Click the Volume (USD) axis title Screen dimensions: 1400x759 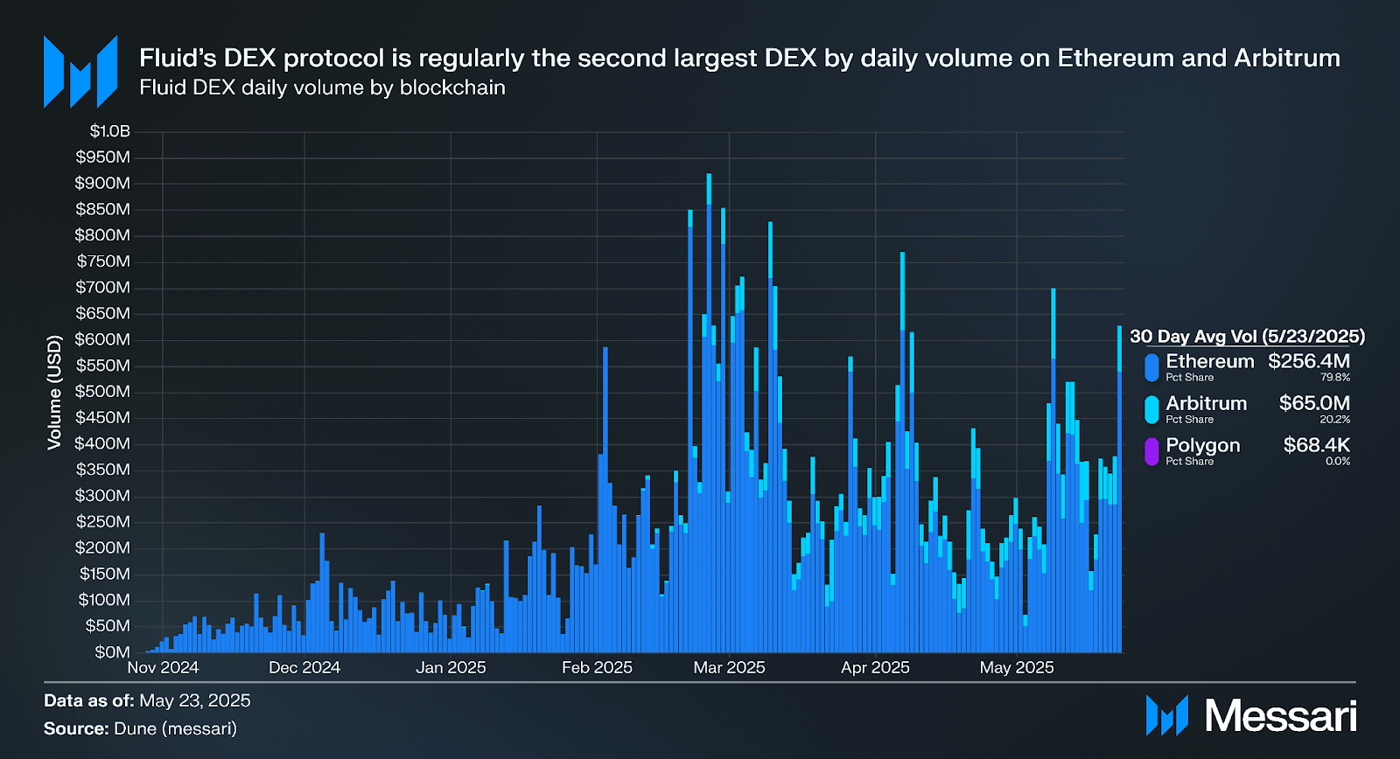[x=55, y=393]
